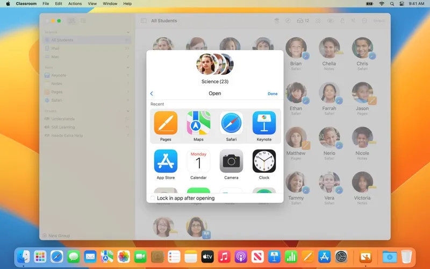The image size is (430, 269).
Task: Switch to the grid view in sidebar header
Action: point(71,20)
